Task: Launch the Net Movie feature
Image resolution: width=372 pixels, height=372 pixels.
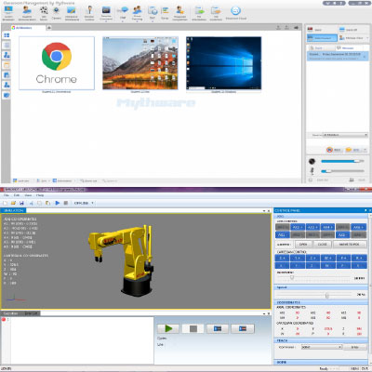Action: click(44, 13)
